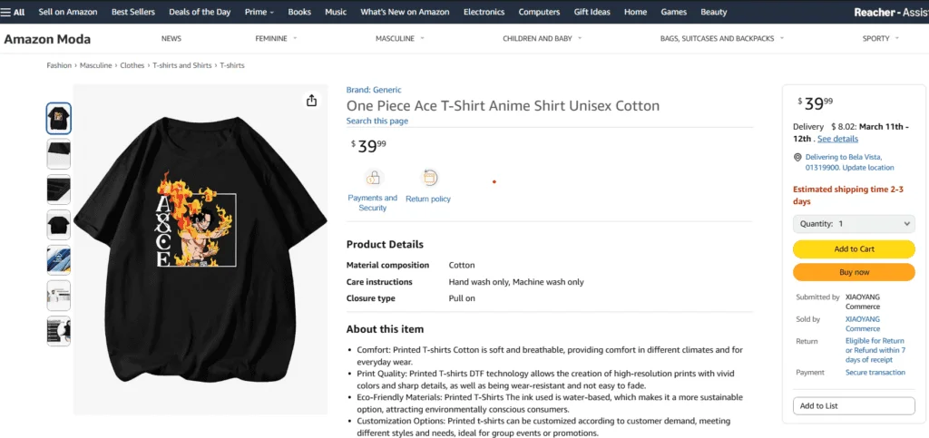Open Best Sellers in the navigation bar

tap(133, 12)
